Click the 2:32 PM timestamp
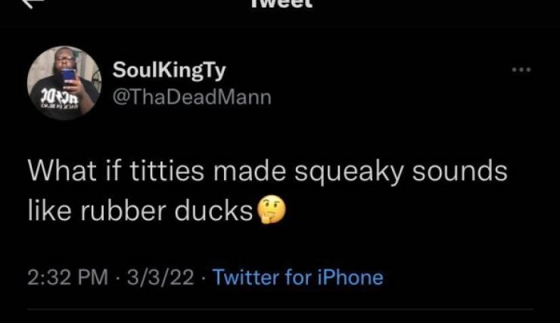The width and height of the screenshot is (560, 323). [68, 278]
